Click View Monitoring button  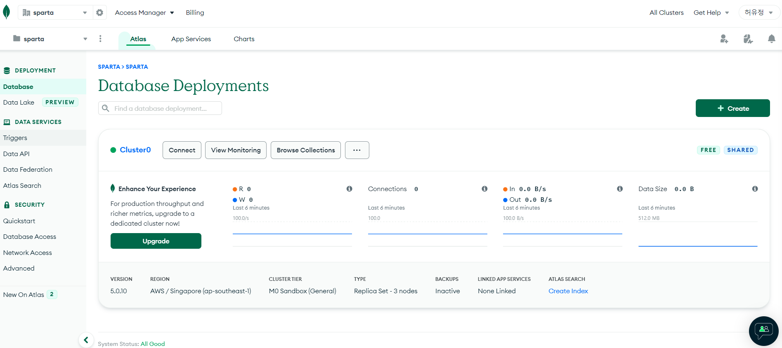[x=236, y=150]
